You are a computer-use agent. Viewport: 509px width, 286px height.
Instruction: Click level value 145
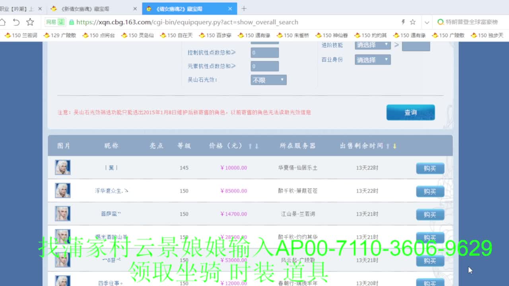(x=184, y=168)
